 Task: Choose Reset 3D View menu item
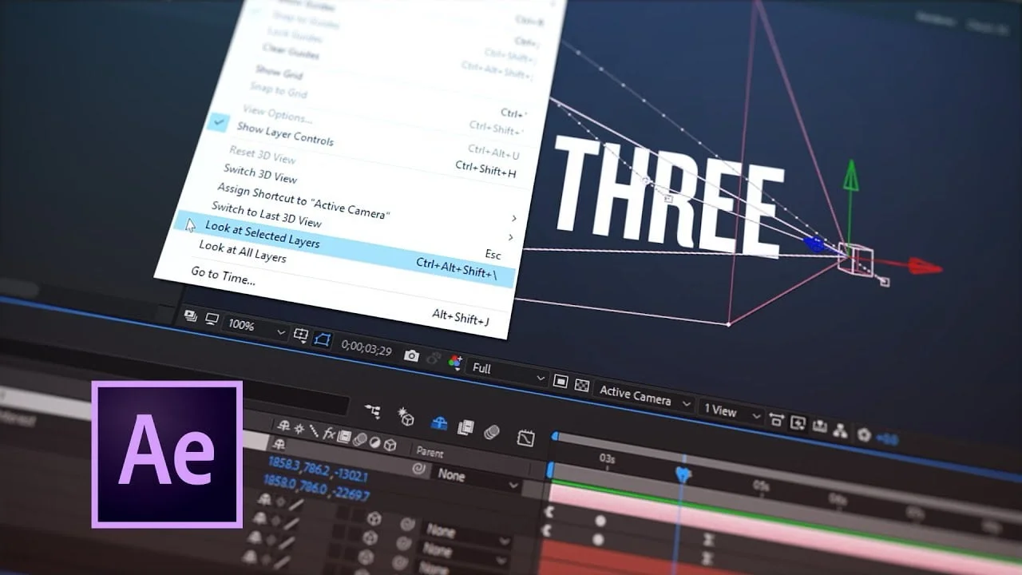263,155
